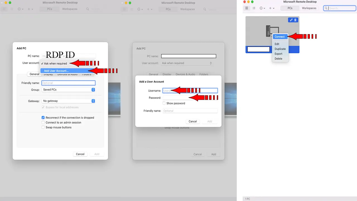Open the circle options menu in leftmost window toolbar
Viewport: 357px width, 201px height.
pyautogui.click(x=21, y=9)
